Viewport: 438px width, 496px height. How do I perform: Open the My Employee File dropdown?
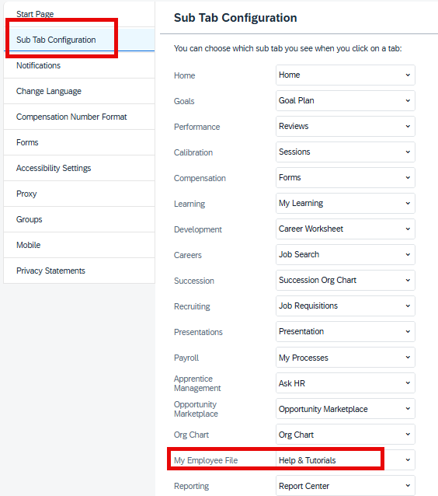click(x=345, y=460)
